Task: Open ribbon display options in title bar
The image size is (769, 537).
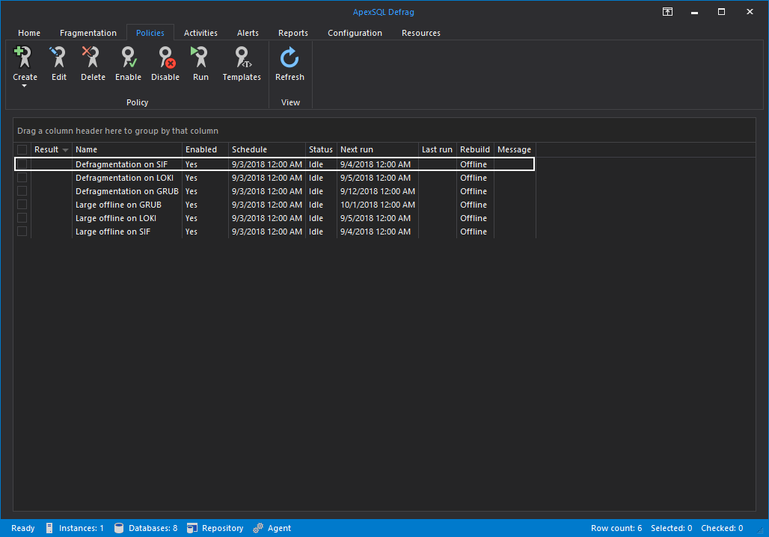Action: pyautogui.click(x=667, y=12)
